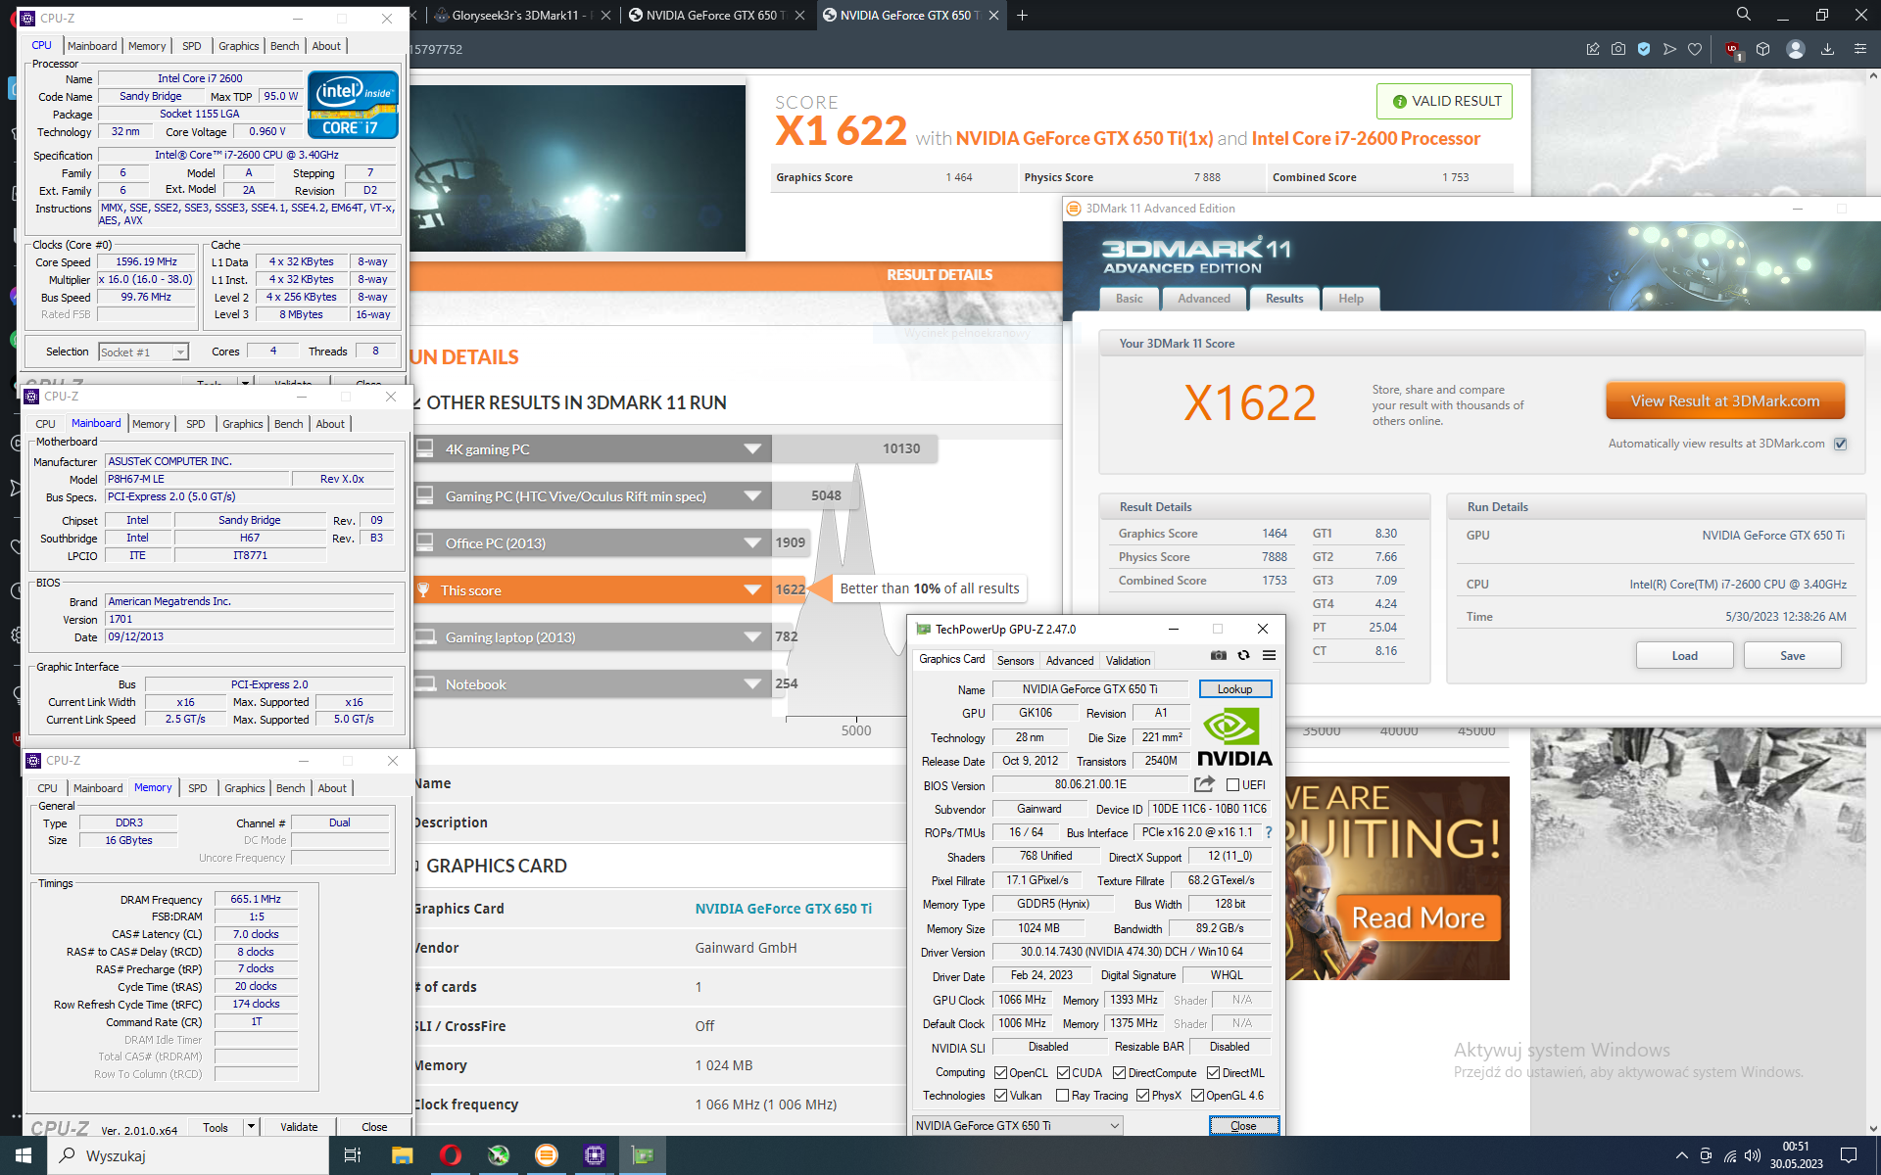Click the Save button in 3DMark 11
Image resolution: width=1881 pixels, height=1175 pixels.
(1792, 655)
